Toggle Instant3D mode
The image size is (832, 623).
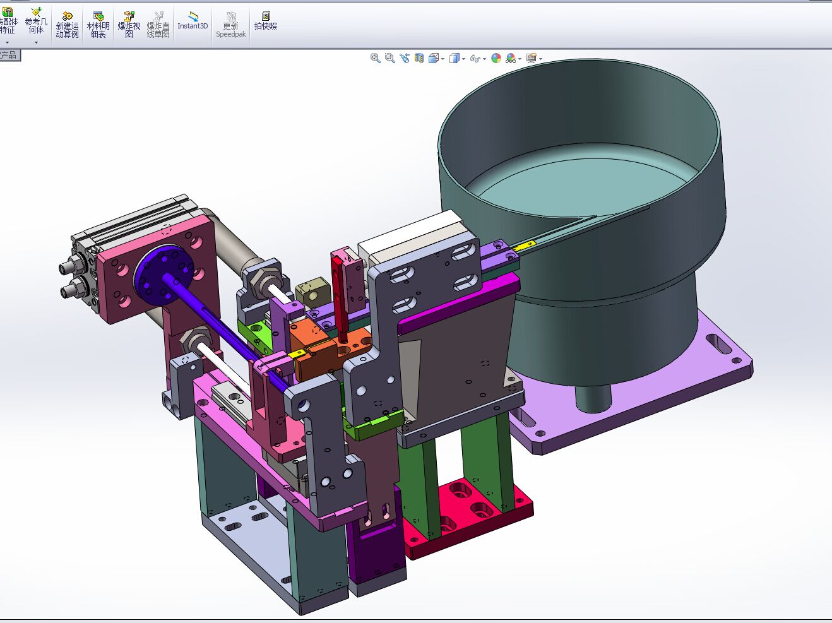pyautogui.click(x=193, y=21)
